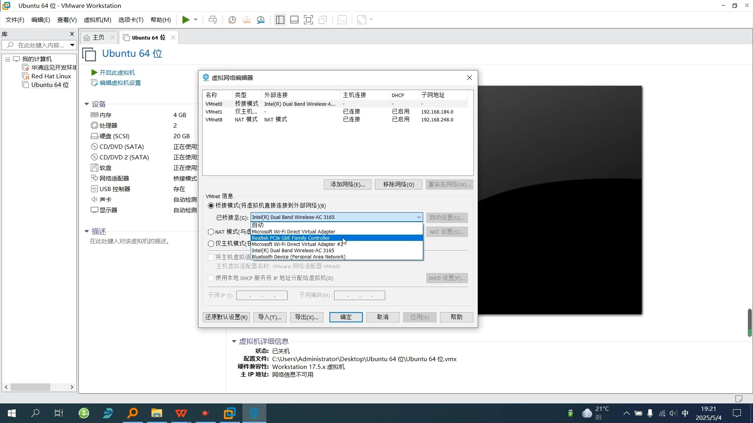Click the 导入(T)... button
753x423 pixels.
point(270,317)
